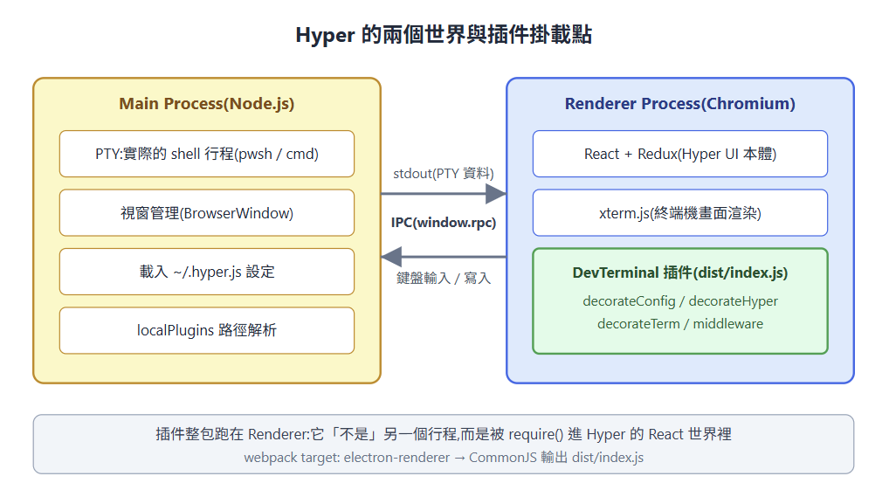
Task: Select the "IPC(window.rpc)" label
Action: coord(444,222)
